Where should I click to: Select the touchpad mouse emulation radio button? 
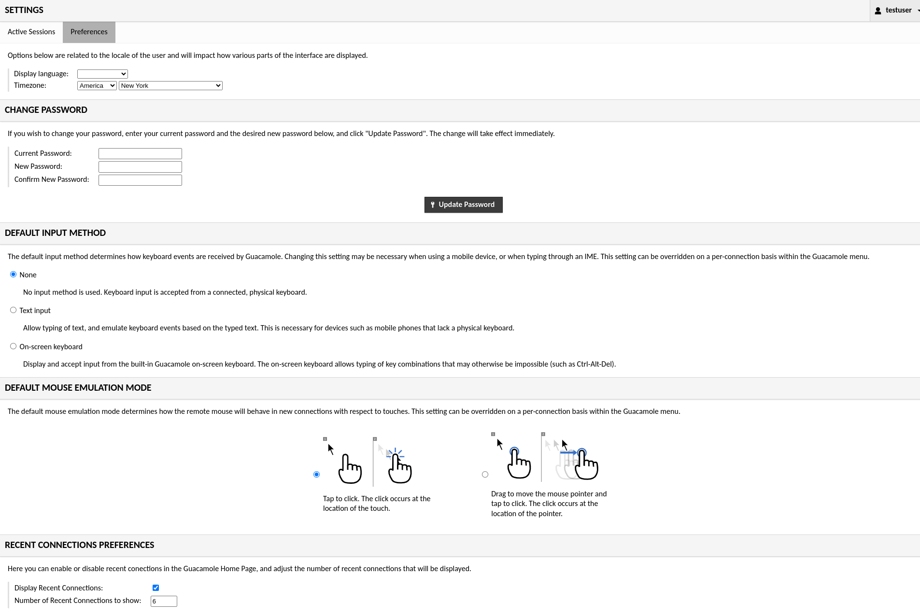point(485,475)
